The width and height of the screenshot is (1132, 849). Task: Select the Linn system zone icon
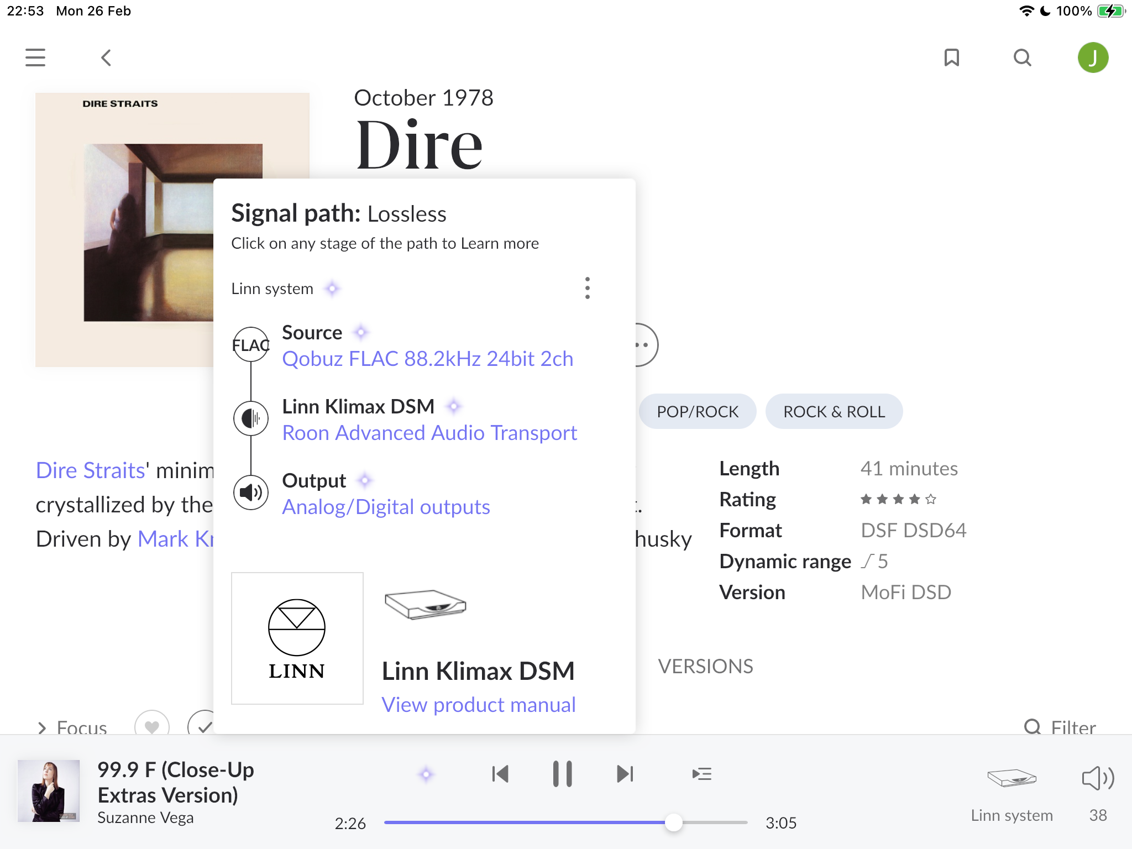pos(1012,778)
